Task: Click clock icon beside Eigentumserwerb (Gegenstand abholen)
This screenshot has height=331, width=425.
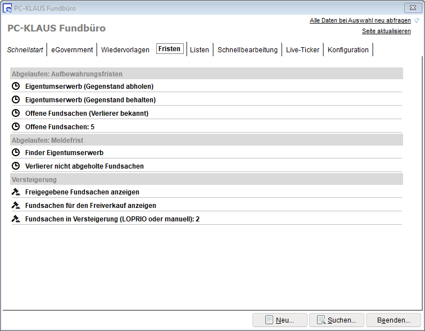Action: (x=16, y=87)
